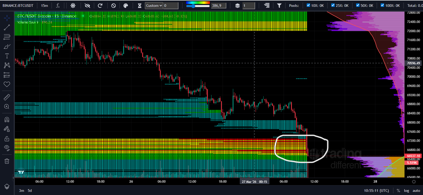Click the threshold field showing 386,9

pyautogui.click(x=218, y=6)
